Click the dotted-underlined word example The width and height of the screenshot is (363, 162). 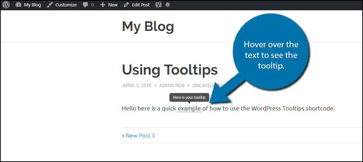(189, 108)
